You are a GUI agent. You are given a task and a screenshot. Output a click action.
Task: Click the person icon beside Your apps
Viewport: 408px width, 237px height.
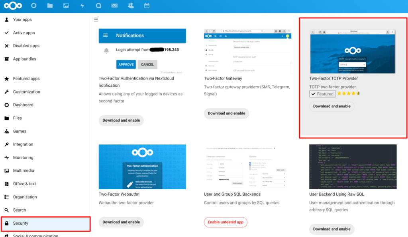7,19
